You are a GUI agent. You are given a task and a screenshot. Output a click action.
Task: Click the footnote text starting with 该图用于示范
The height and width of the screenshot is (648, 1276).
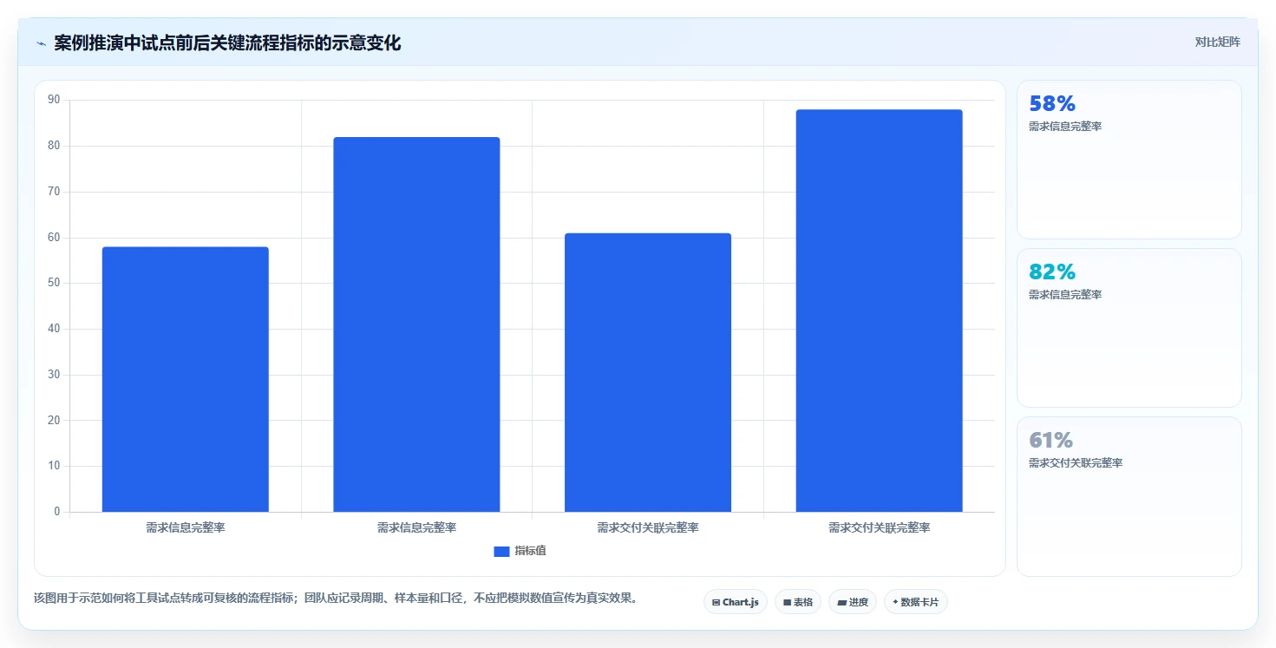(x=336, y=598)
